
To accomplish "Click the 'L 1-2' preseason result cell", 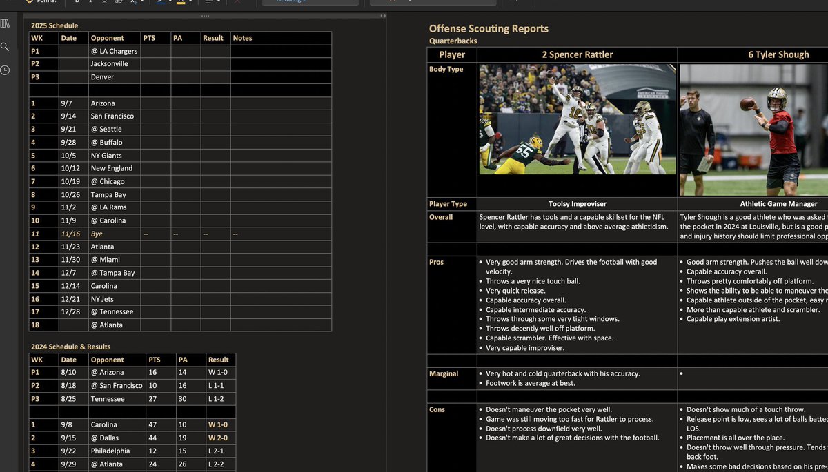I will coord(217,399).
